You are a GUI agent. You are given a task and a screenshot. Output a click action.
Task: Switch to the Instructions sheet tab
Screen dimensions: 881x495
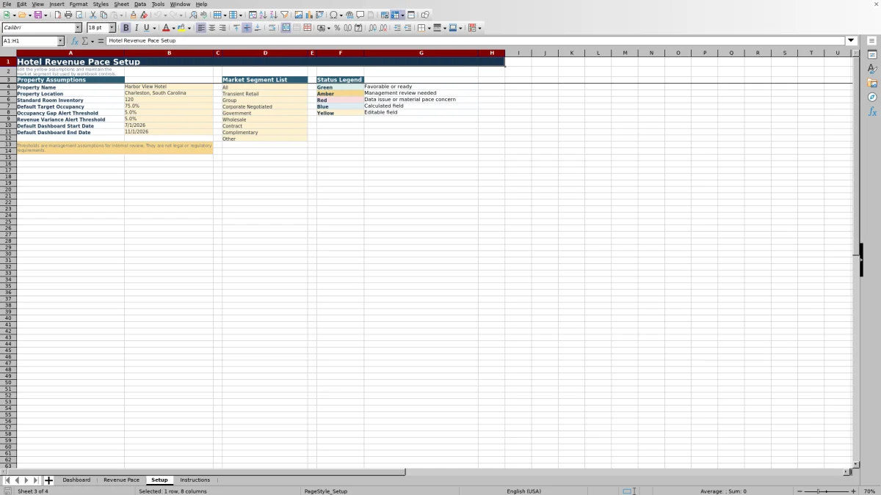click(x=195, y=480)
